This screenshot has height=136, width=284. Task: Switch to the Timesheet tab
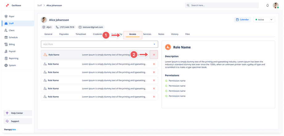[81, 34]
